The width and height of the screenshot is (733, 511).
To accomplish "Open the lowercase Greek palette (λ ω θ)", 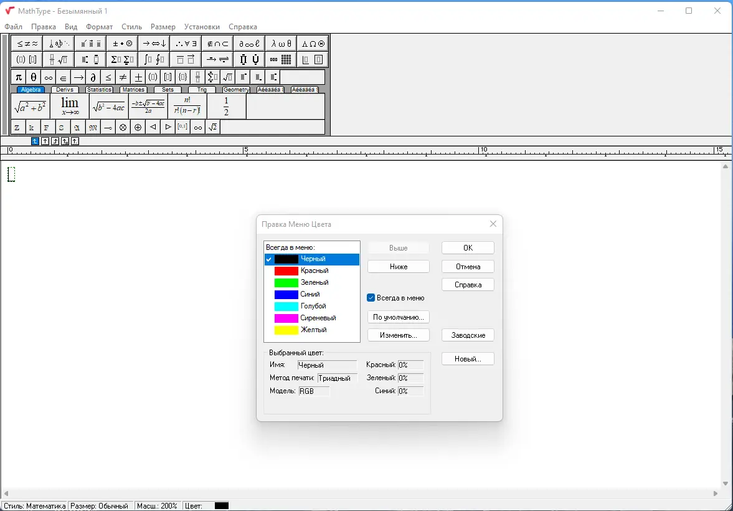I will 281,44.
